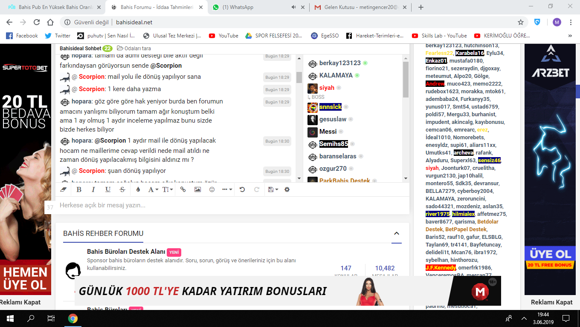Open the Twitter bookmark
Screen dimensions: 580x327
click(58, 36)
